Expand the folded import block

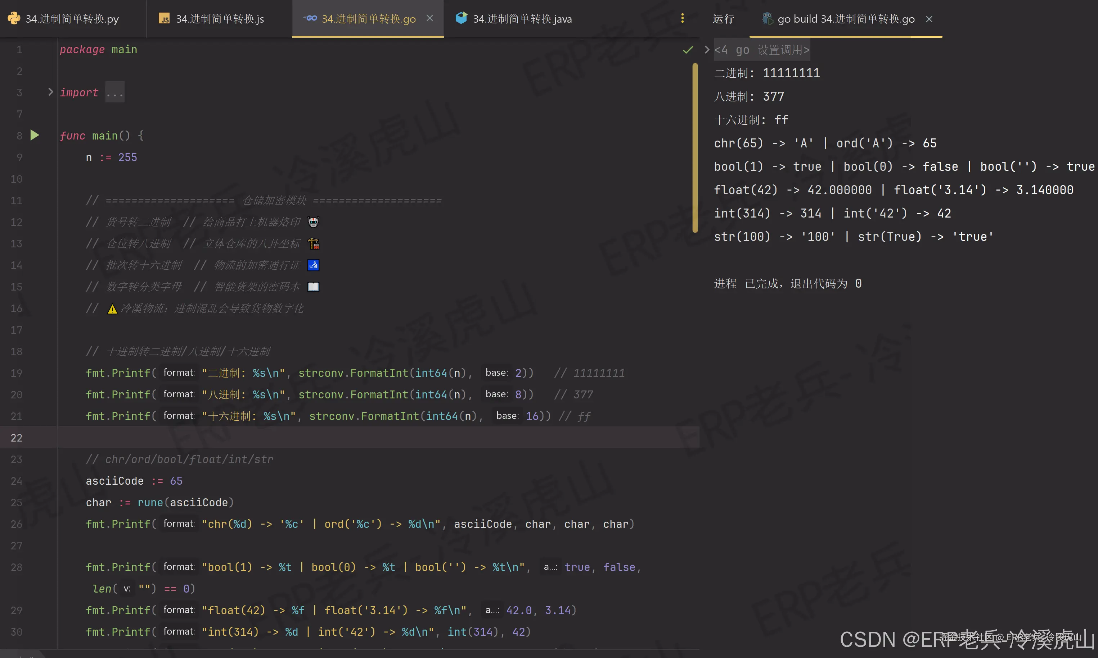point(51,92)
